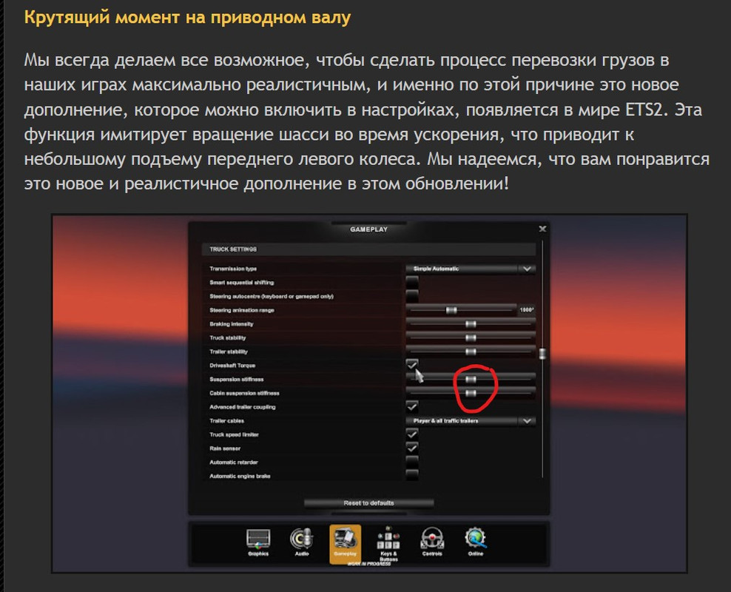Screen dimensions: 731x592
Task: Click the heading Крутящий момент на приводном валу
Action: (x=187, y=17)
